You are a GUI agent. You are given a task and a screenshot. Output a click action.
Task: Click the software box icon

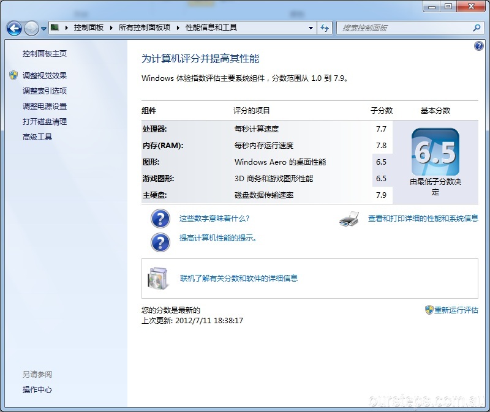[x=158, y=278]
